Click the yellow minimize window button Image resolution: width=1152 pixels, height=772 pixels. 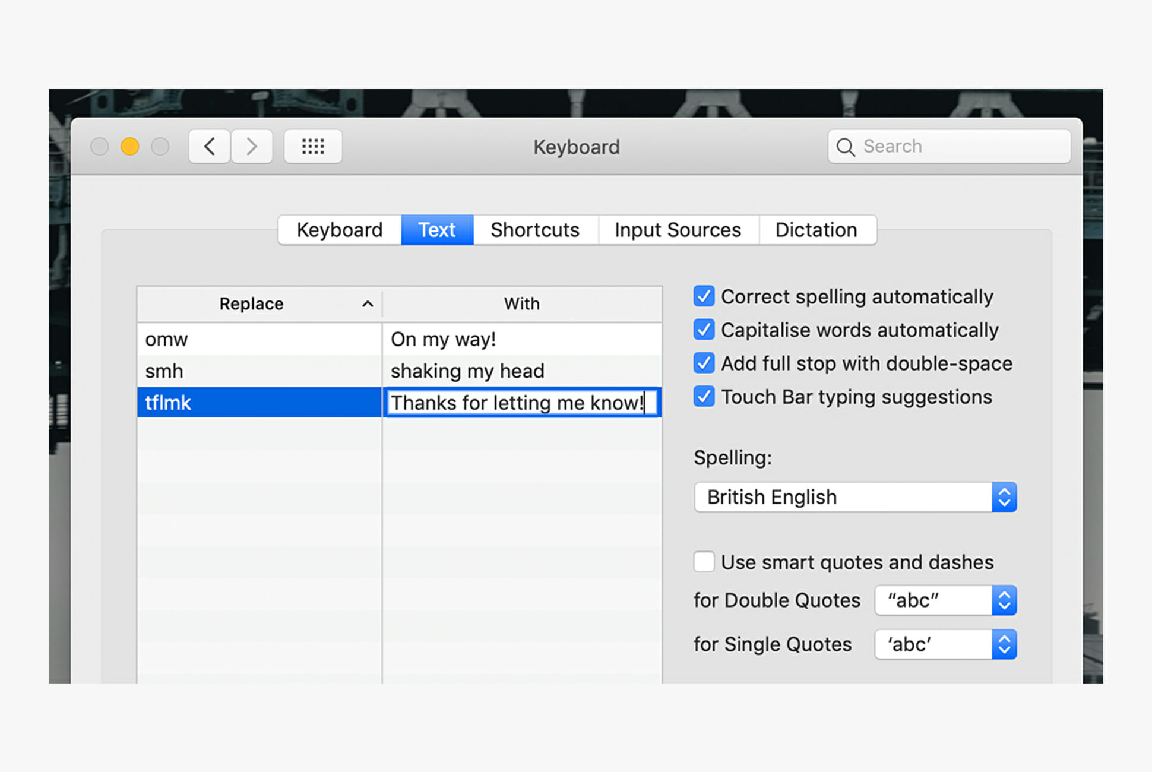coord(130,147)
